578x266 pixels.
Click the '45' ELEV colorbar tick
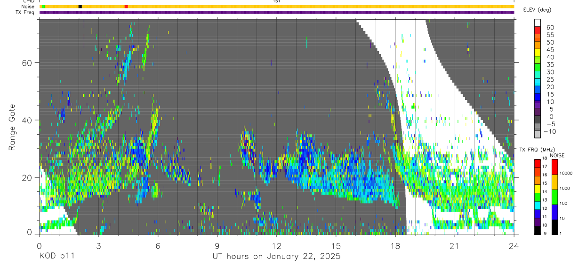tap(550, 50)
